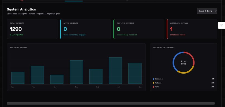This screenshot has width=225, height=107.
Task: Click the 1290 incidents value
Action: (x=16, y=29)
